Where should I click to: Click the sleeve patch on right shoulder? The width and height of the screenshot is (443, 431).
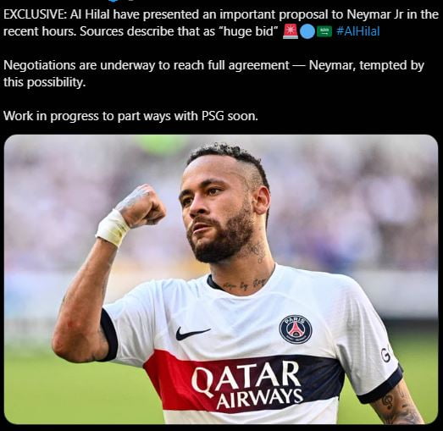point(386,356)
